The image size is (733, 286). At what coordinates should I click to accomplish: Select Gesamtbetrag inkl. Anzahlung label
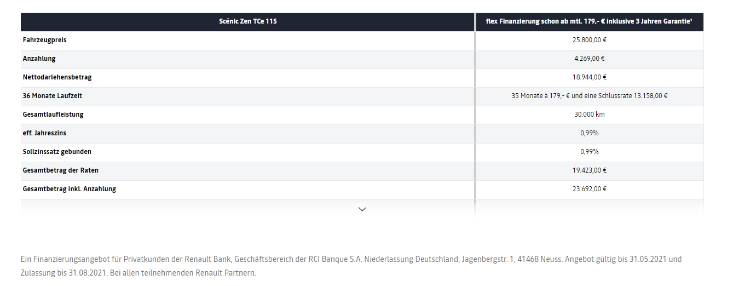(70, 189)
